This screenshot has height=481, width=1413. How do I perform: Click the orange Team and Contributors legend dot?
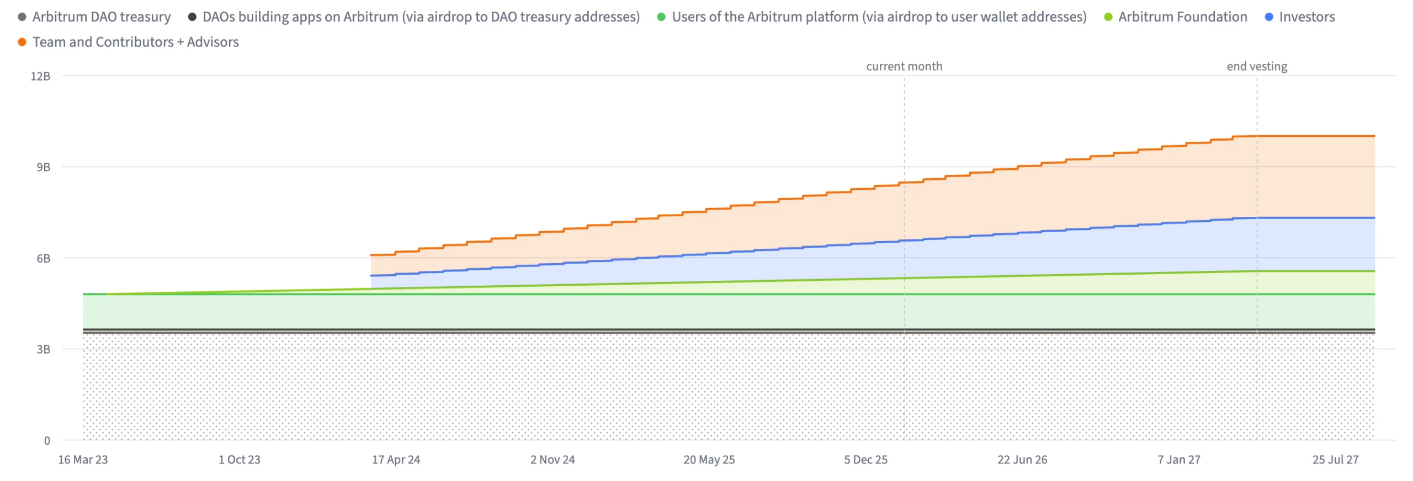pyautogui.click(x=22, y=42)
